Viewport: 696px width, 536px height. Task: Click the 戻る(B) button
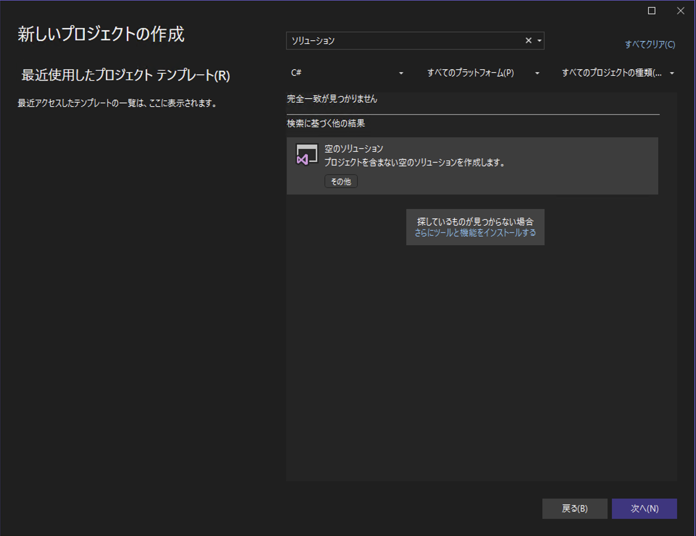coord(575,508)
